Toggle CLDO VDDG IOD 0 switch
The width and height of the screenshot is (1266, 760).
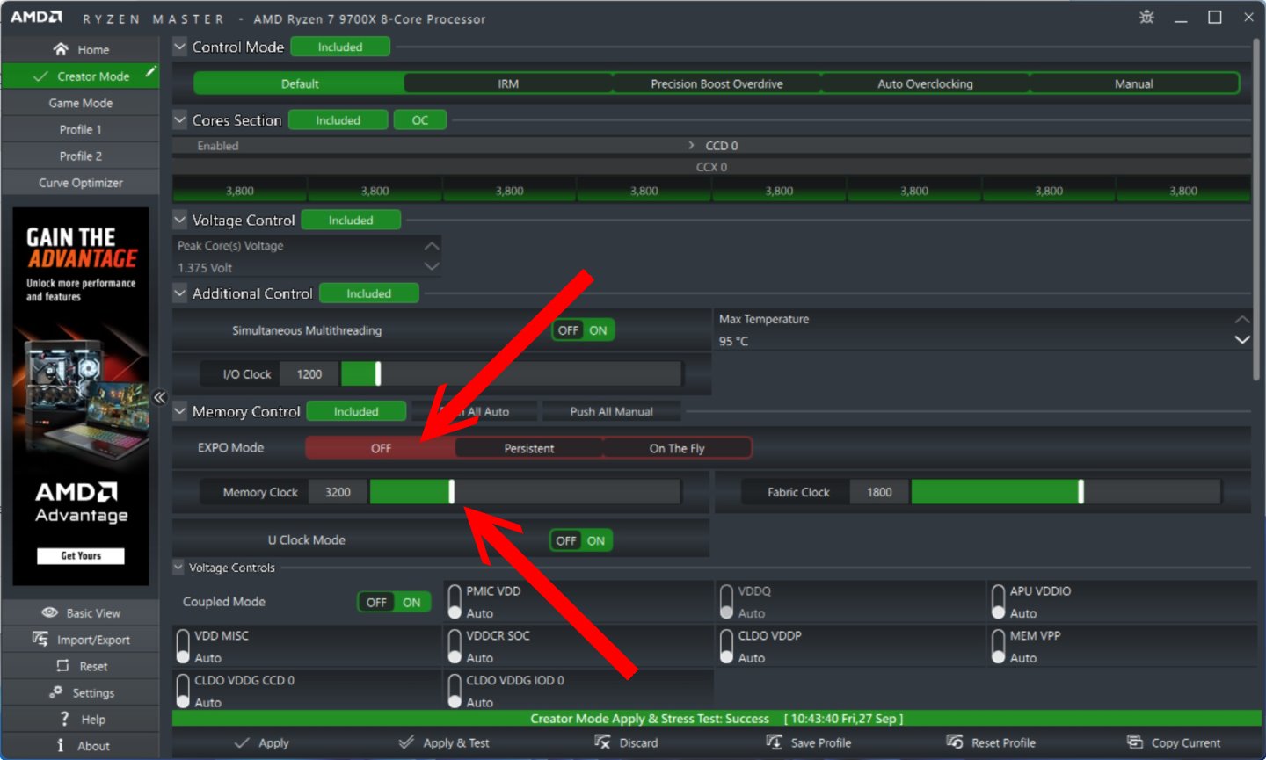point(455,691)
